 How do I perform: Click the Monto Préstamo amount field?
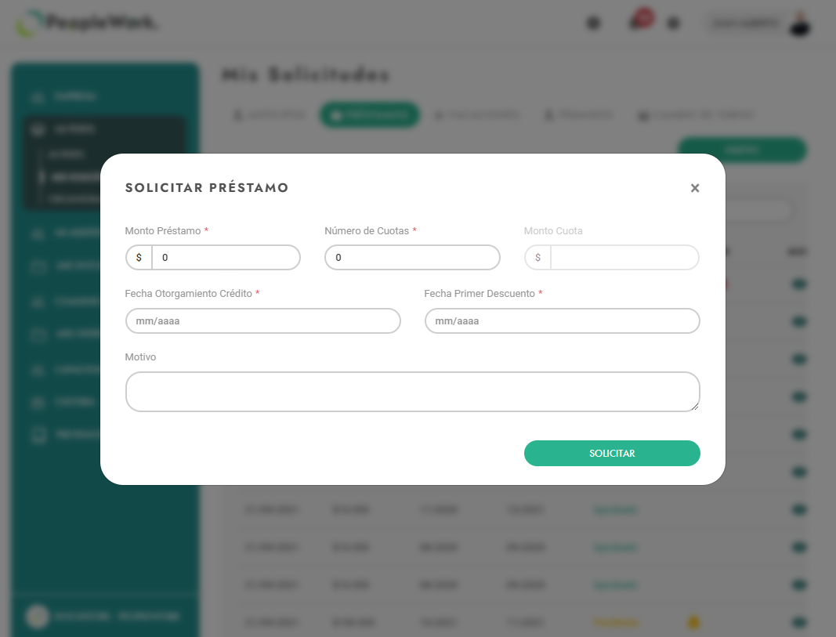click(x=226, y=258)
